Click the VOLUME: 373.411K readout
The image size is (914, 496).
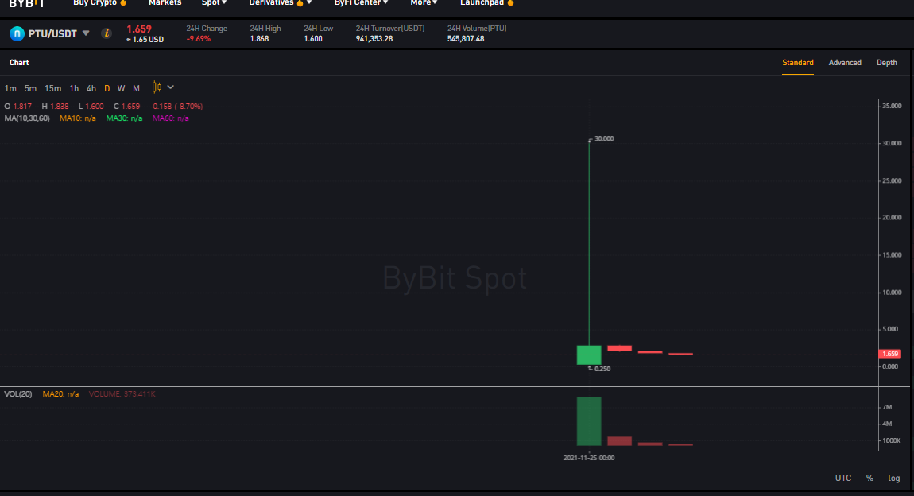122,394
